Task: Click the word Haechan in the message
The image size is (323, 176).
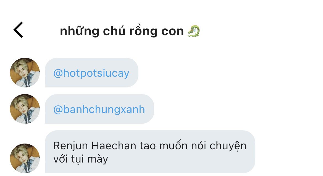Action: [114, 146]
